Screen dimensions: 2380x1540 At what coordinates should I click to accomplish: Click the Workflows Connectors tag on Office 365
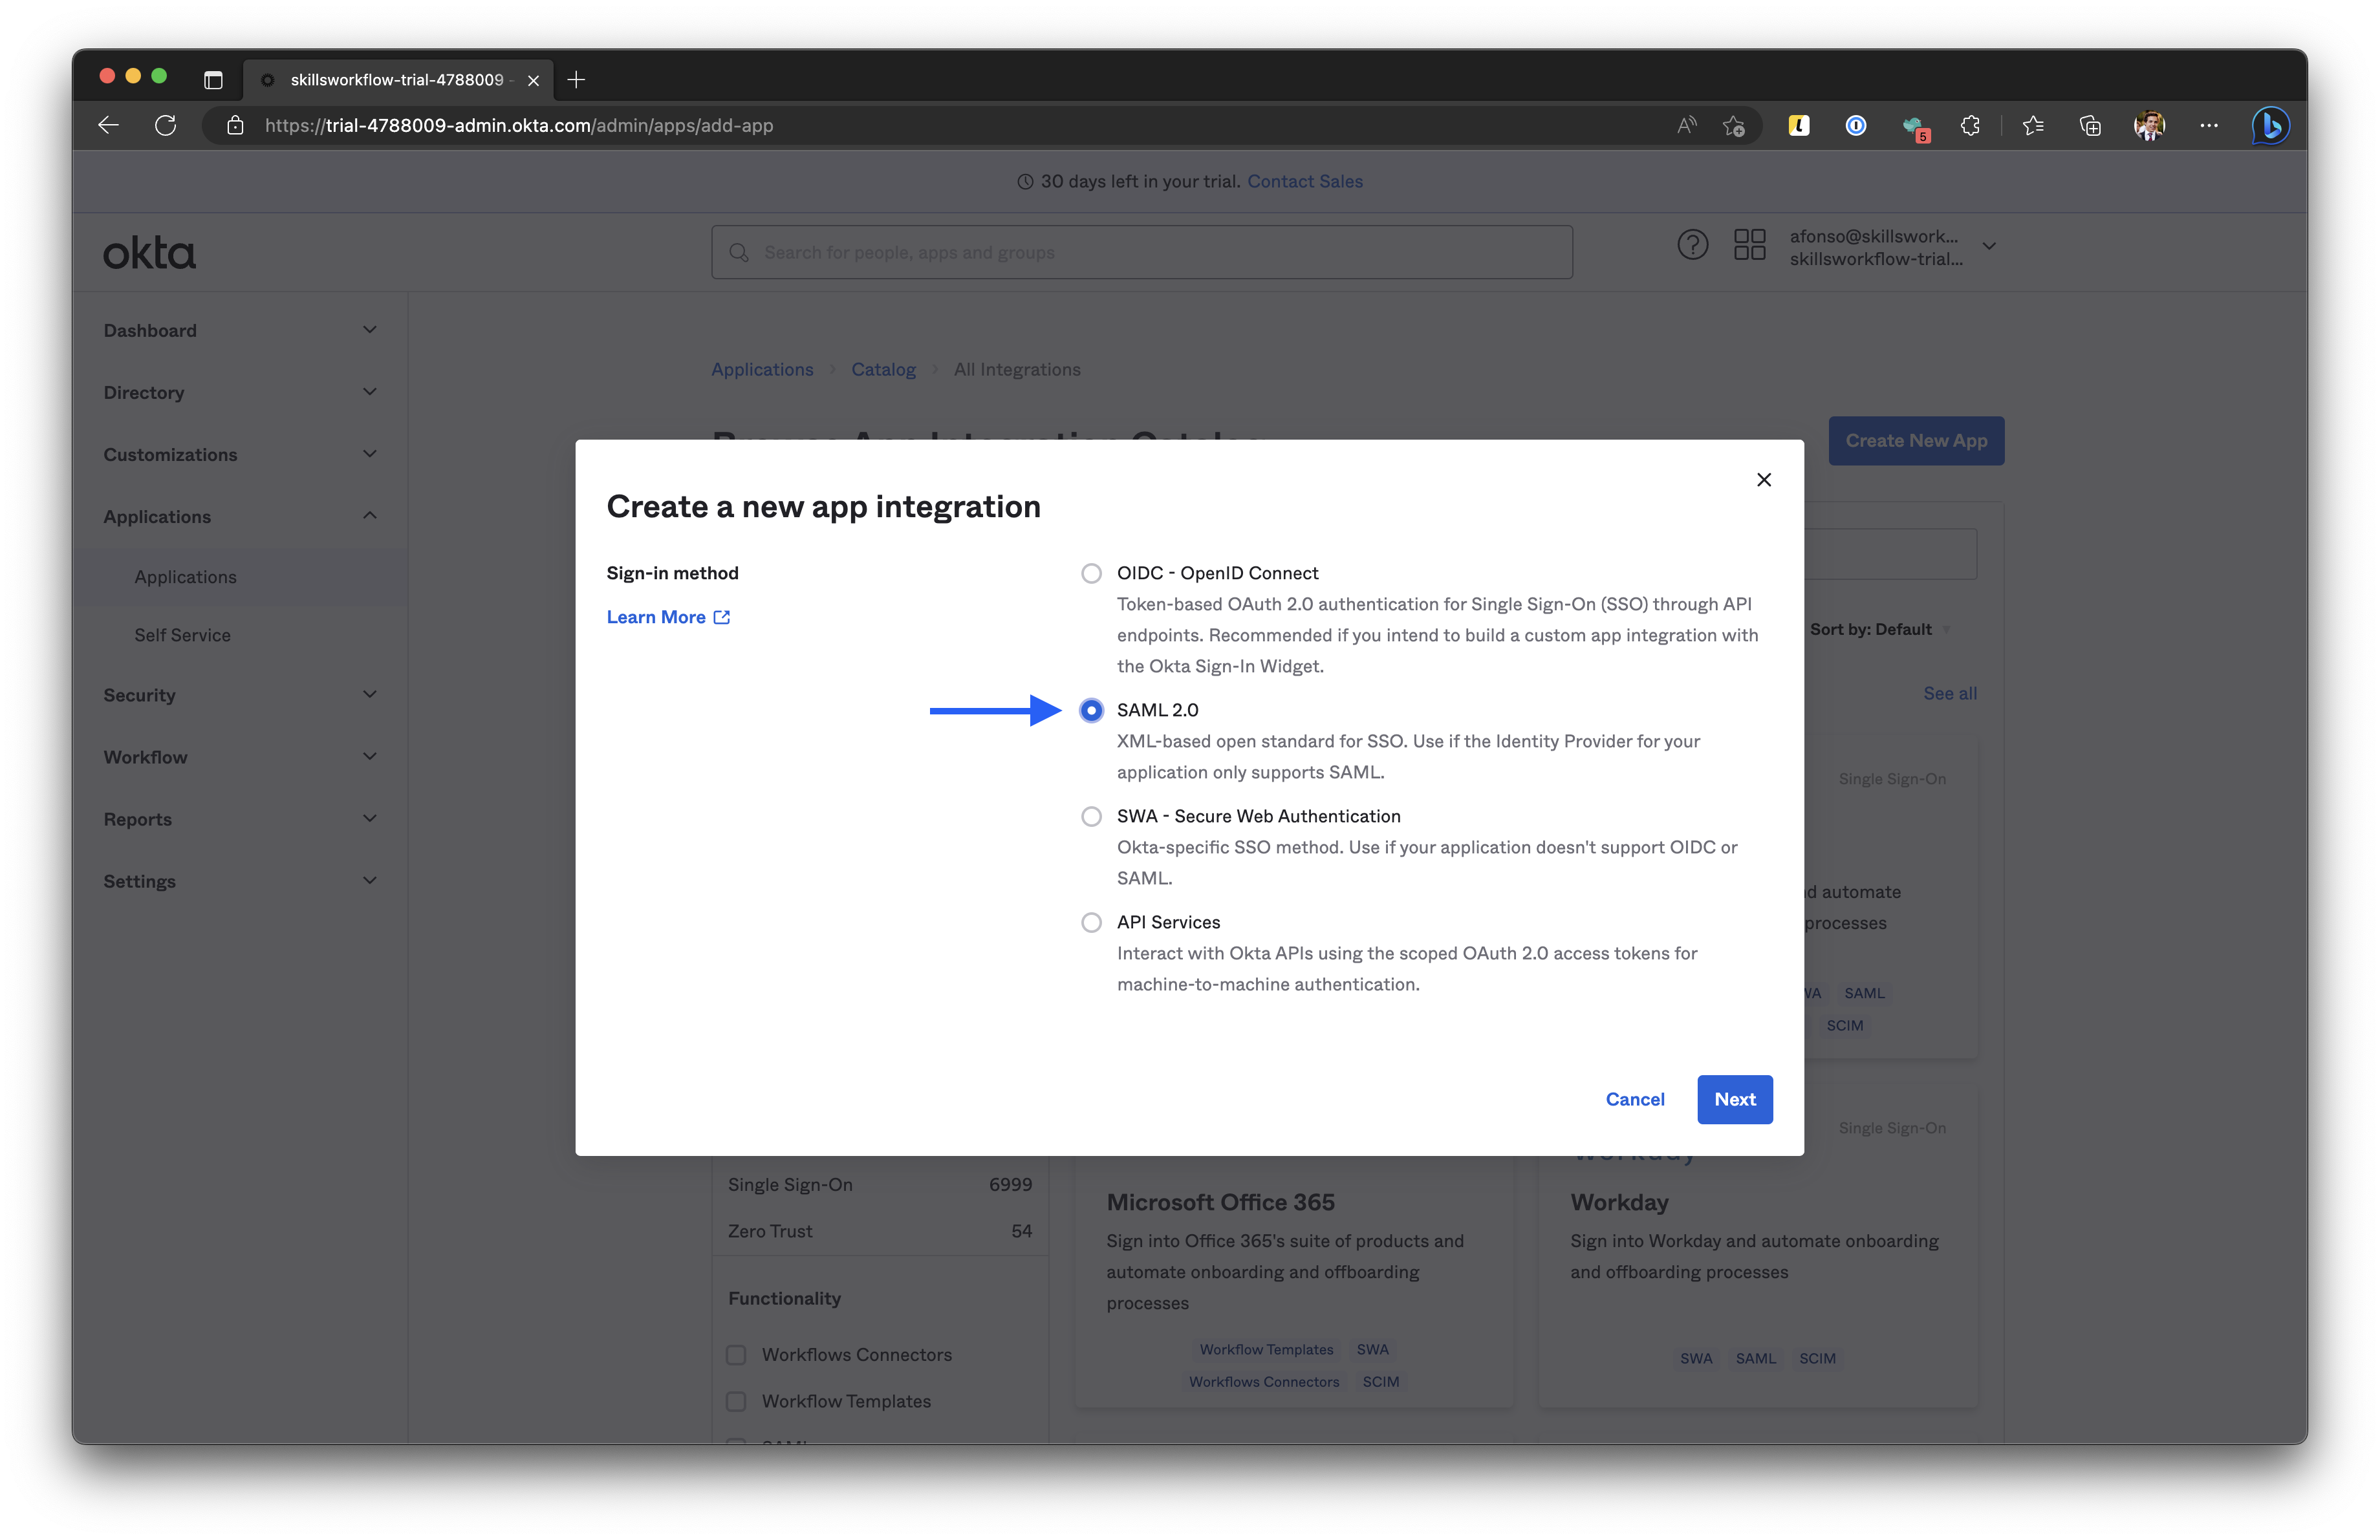click(1263, 1382)
